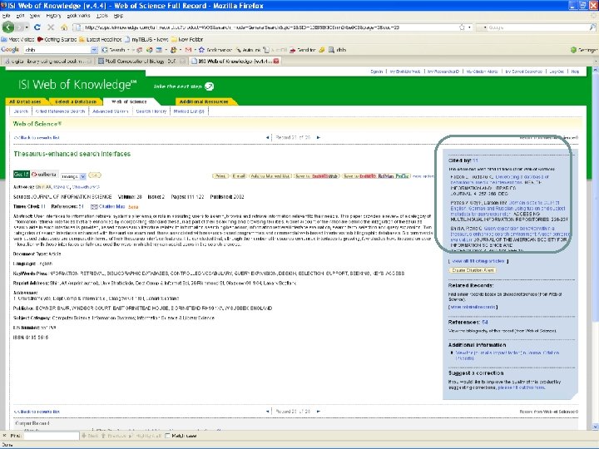
Task: Close the ISI Web of Knowledge tab
Action: point(276,61)
